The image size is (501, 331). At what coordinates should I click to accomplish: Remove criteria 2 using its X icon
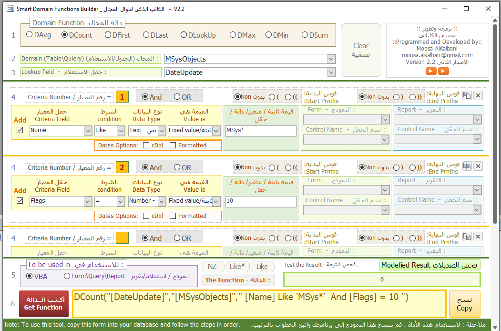pos(478,166)
